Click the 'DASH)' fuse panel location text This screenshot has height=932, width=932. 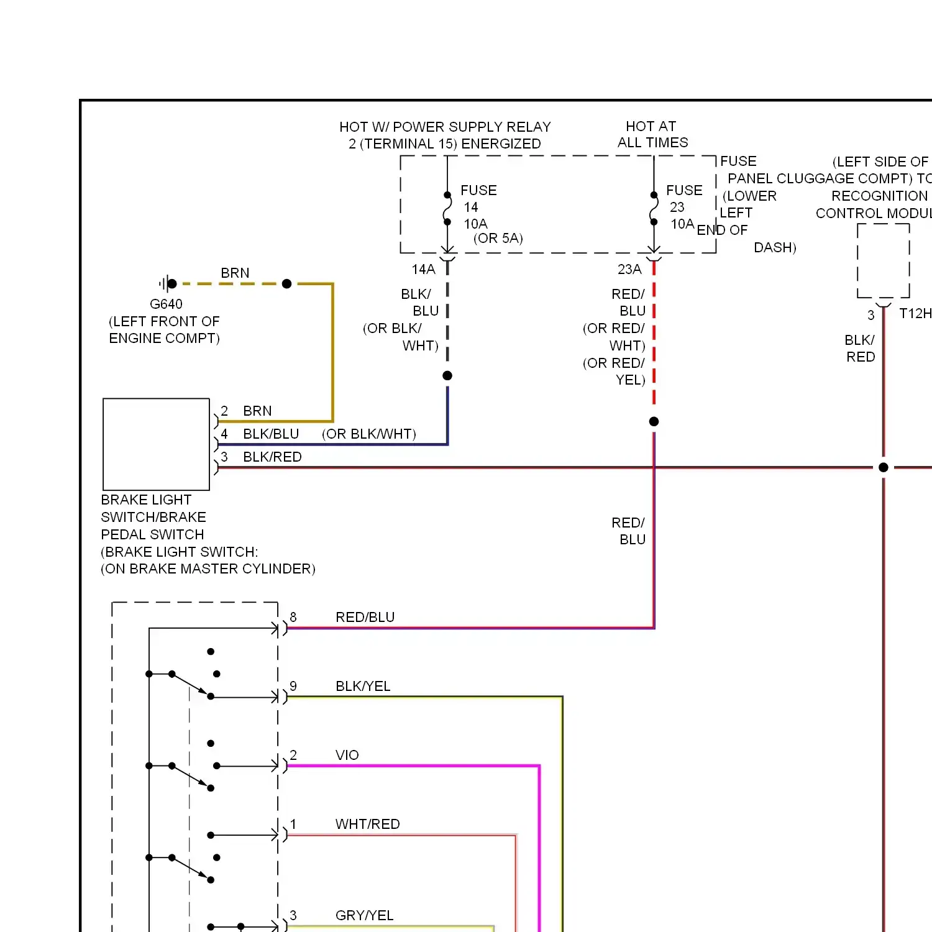pyautogui.click(x=775, y=247)
